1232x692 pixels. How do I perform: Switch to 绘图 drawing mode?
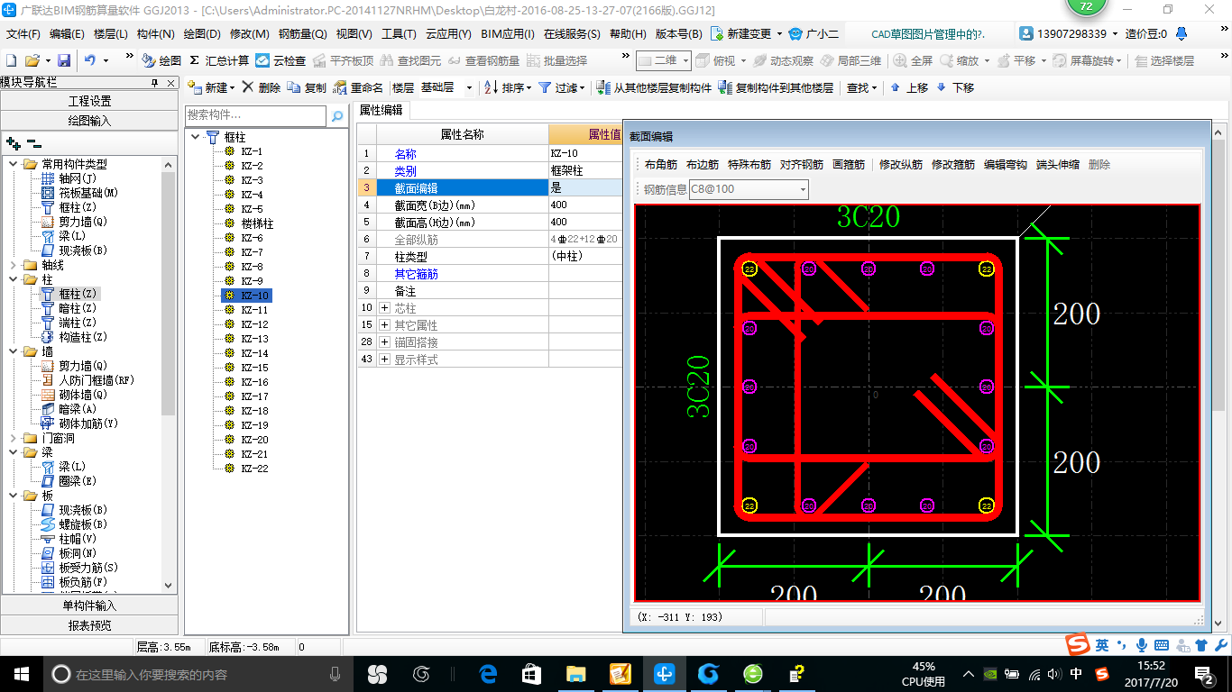161,60
